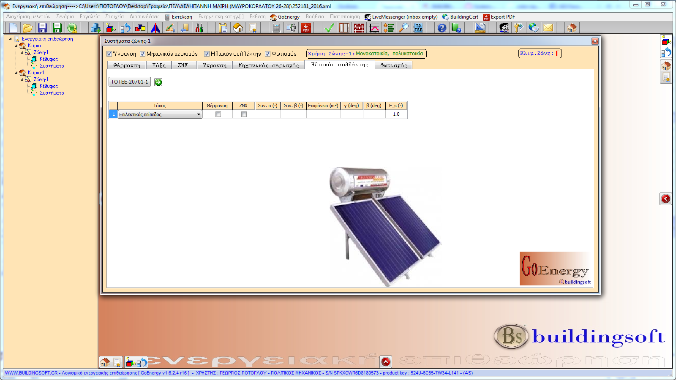Viewport: 676px width, 380px height.
Task: Toggle the Ηλιακός συλλέκτης checkbox
Action: point(207,54)
